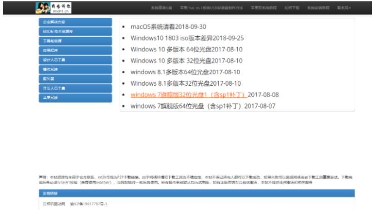Expand the 操作系统 sidebar category
Image resolution: width=373 pixels, height=210 pixels.
pyautogui.click(x=75, y=69)
